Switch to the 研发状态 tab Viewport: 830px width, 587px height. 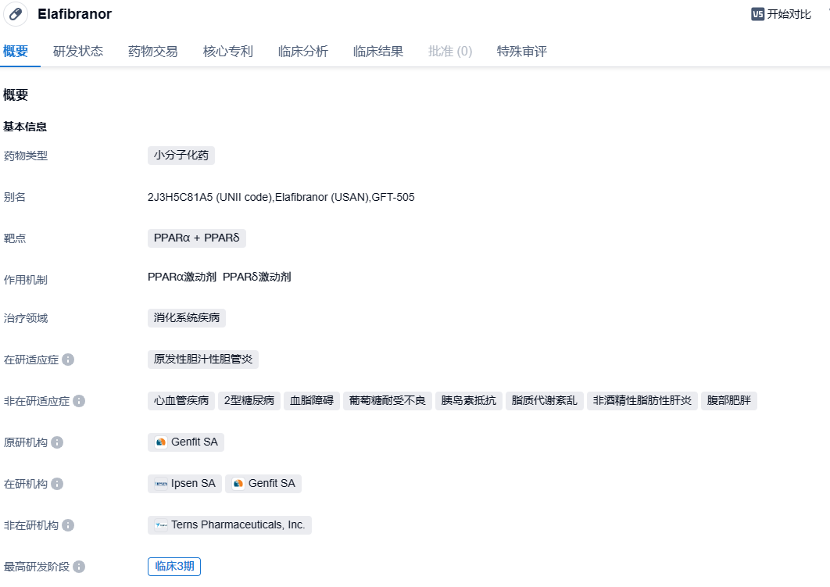pos(78,52)
